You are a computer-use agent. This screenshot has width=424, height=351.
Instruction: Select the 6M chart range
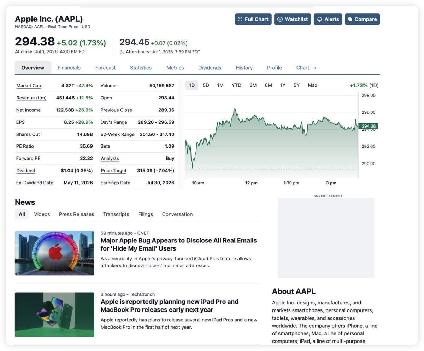[268, 85]
